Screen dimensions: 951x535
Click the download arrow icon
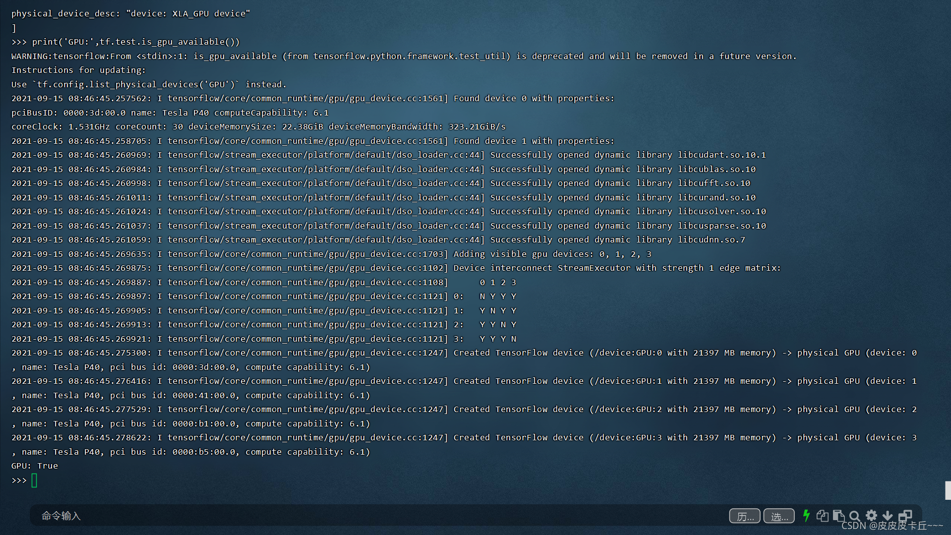(888, 516)
